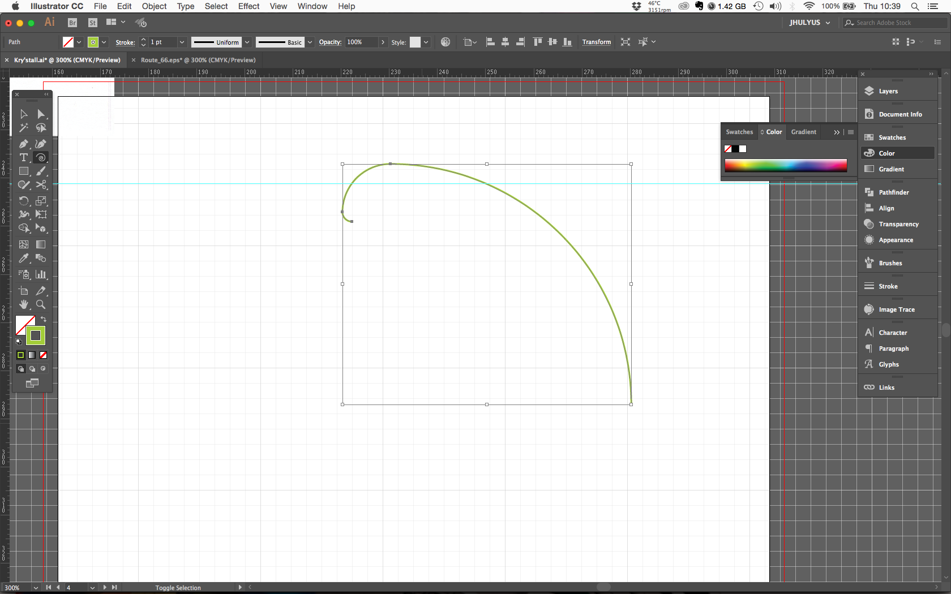Viewport: 951px width, 594px height.
Task: Pick a hue from the color spectrum bar
Action: [786, 165]
